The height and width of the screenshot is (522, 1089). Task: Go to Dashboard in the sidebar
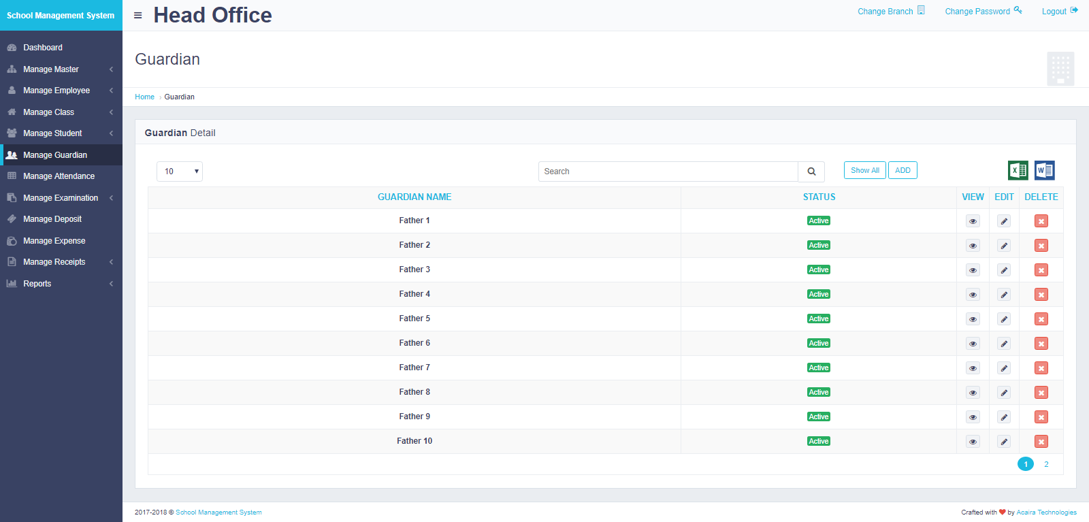point(43,48)
